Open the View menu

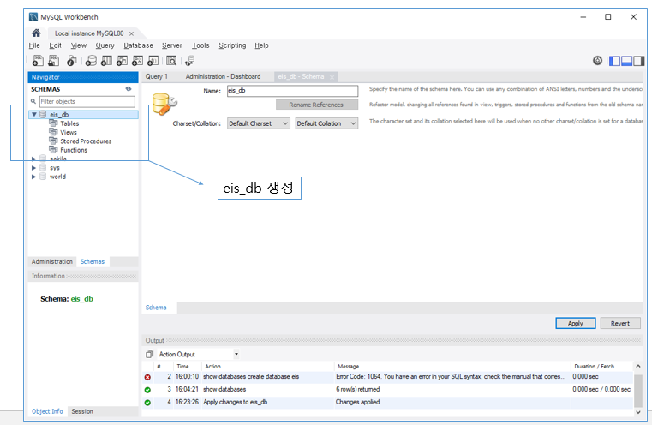tap(79, 45)
